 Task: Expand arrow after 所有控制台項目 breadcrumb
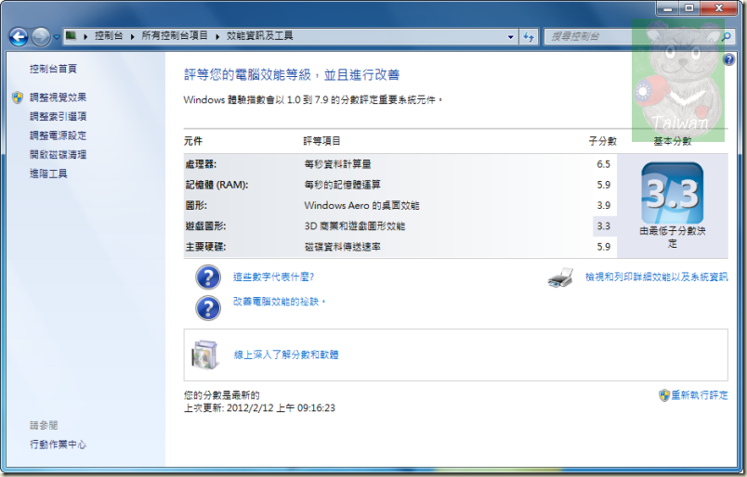(x=217, y=36)
